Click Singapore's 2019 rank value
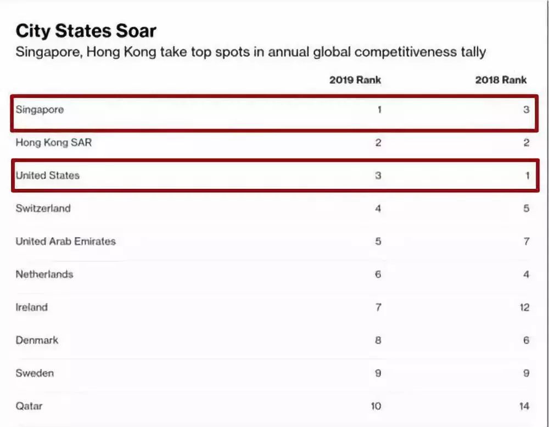Screen dimensions: 549x427 point(379,110)
